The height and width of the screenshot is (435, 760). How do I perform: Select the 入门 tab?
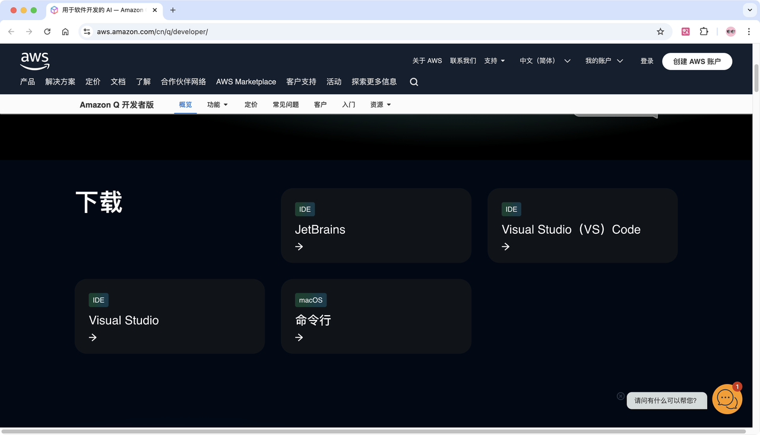tap(349, 104)
